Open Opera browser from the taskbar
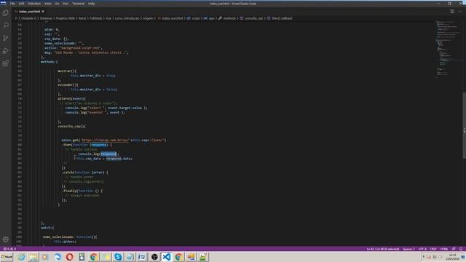 point(70,257)
